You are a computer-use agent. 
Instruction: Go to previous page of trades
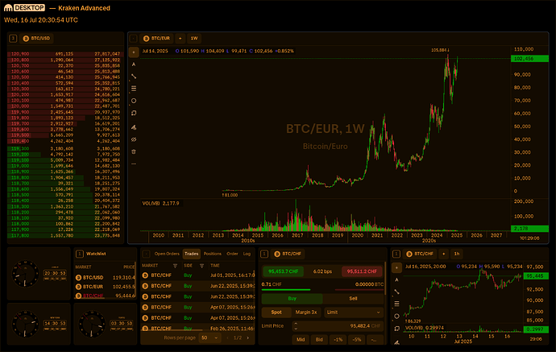[x=227, y=338]
